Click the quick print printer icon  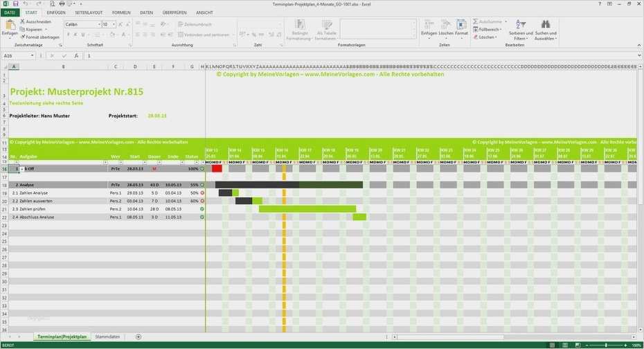coord(62,3)
